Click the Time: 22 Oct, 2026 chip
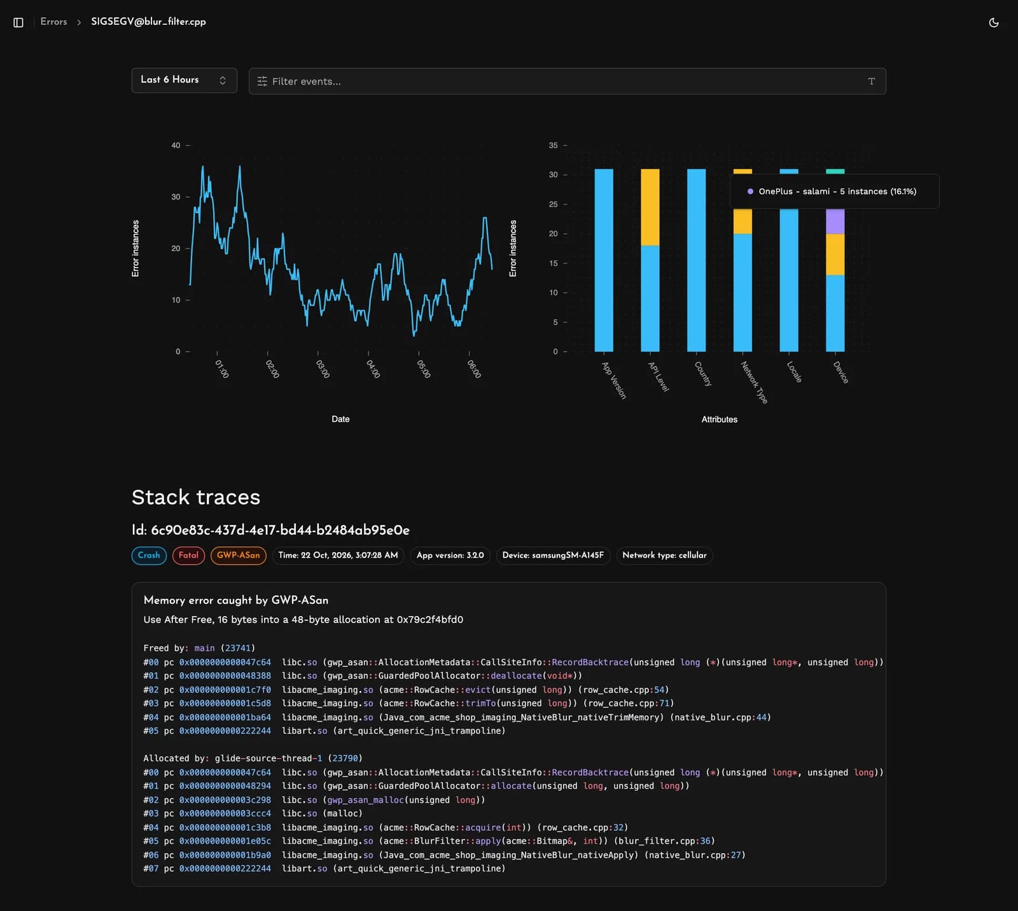The width and height of the screenshot is (1018, 911). [338, 555]
